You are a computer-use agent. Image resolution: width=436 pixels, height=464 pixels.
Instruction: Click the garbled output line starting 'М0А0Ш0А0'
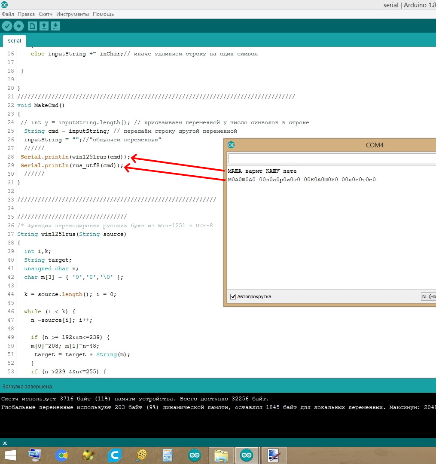click(302, 180)
